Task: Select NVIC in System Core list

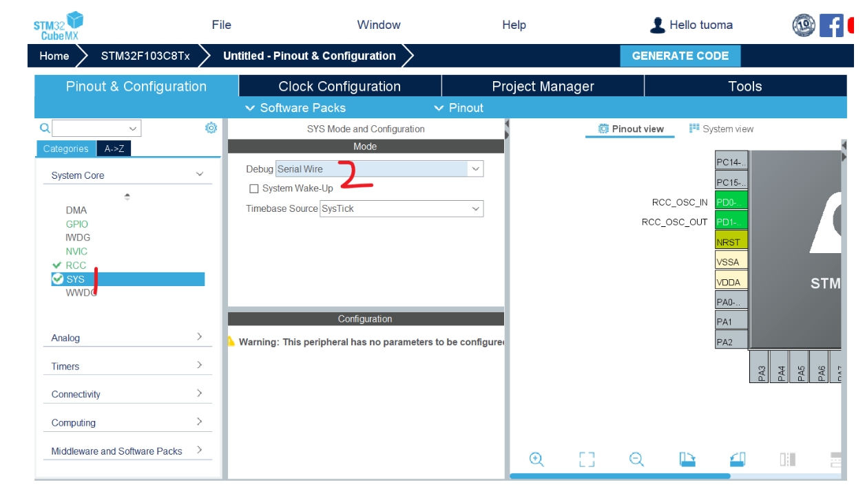Action: (76, 251)
